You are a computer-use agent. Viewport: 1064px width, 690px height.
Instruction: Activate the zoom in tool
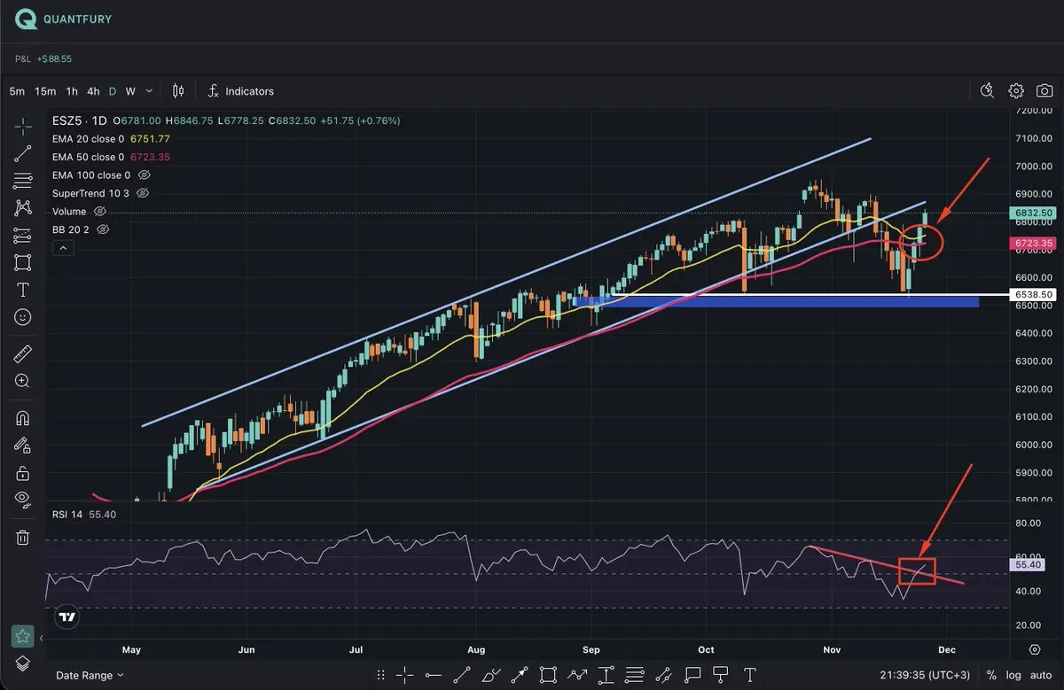(x=23, y=381)
